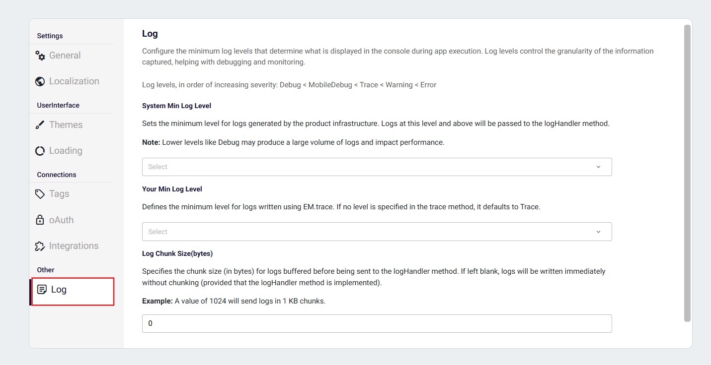This screenshot has width=711, height=365.
Task: Click the Localization globe icon
Action: pos(40,81)
